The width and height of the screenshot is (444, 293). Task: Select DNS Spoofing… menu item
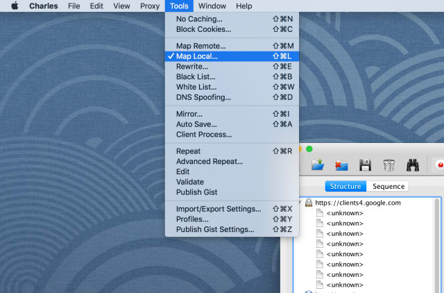click(232, 97)
